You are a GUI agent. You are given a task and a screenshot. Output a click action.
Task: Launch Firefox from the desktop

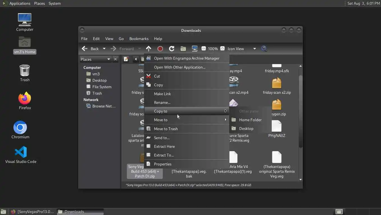click(25, 101)
